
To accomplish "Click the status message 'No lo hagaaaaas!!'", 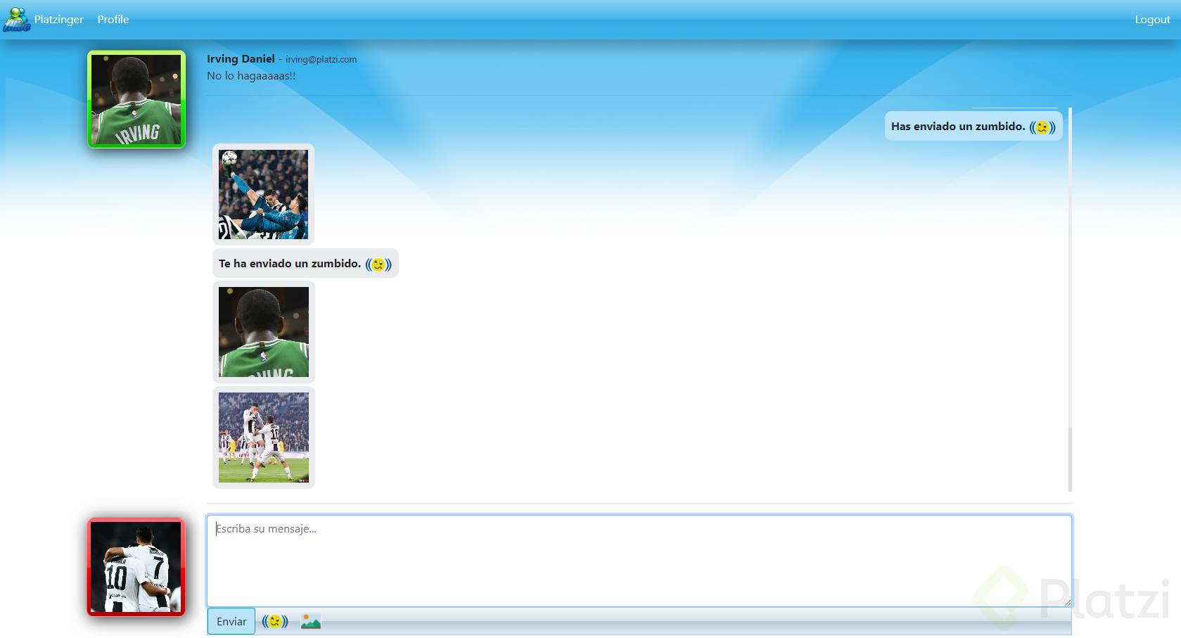I will click(x=251, y=76).
